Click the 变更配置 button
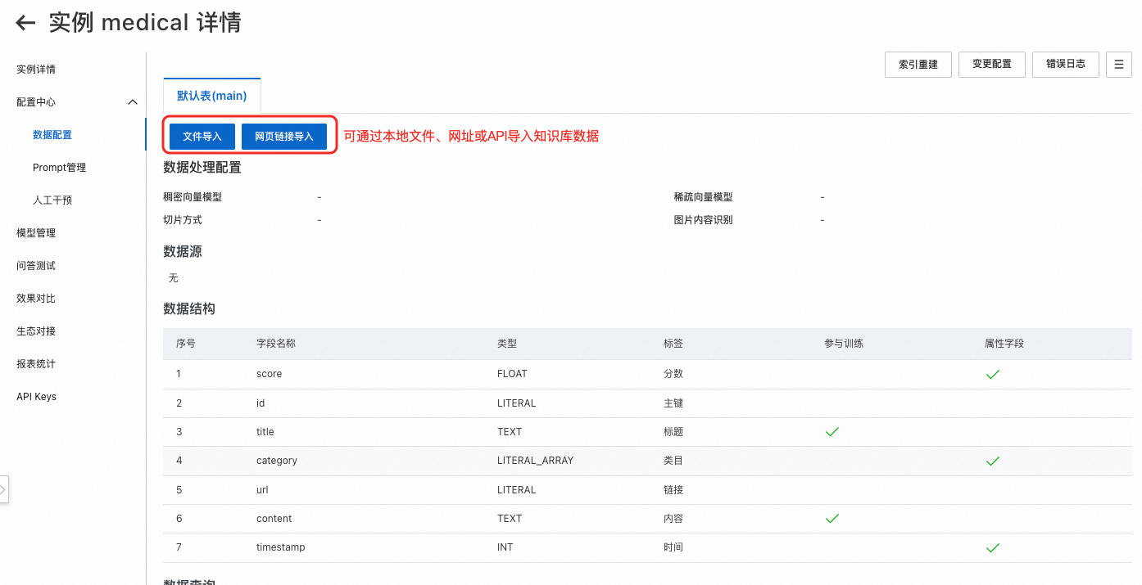Image resolution: width=1142 pixels, height=585 pixels. click(x=992, y=64)
